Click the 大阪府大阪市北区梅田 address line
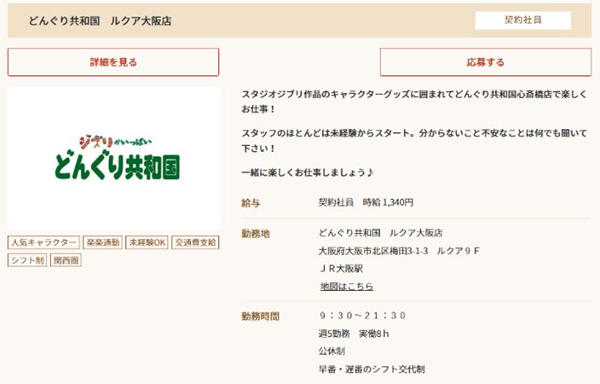This screenshot has width=600, height=384. coord(399,251)
